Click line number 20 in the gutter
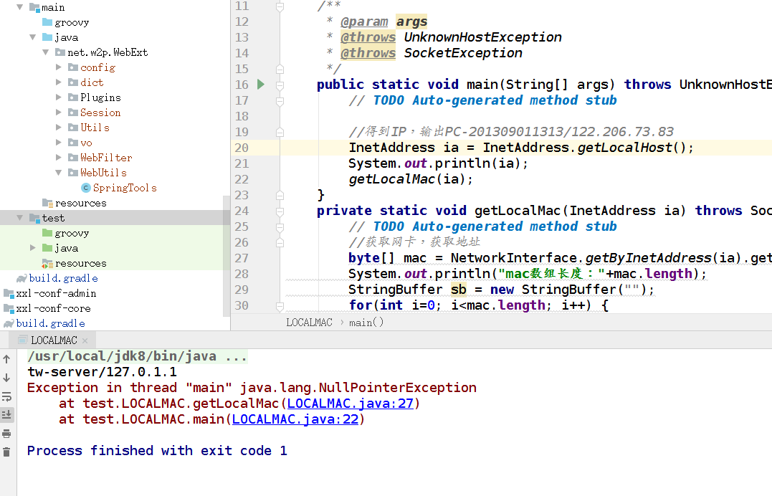Viewport: 772px width, 496px height. (242, 148)
